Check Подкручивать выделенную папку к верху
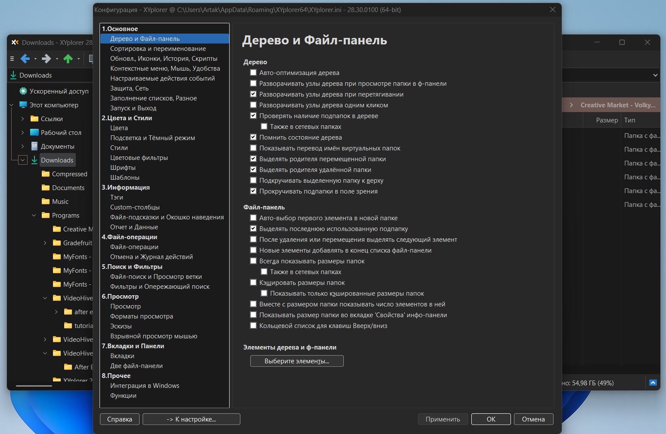This screenshot has width=666, height=434. click(253, 180)
